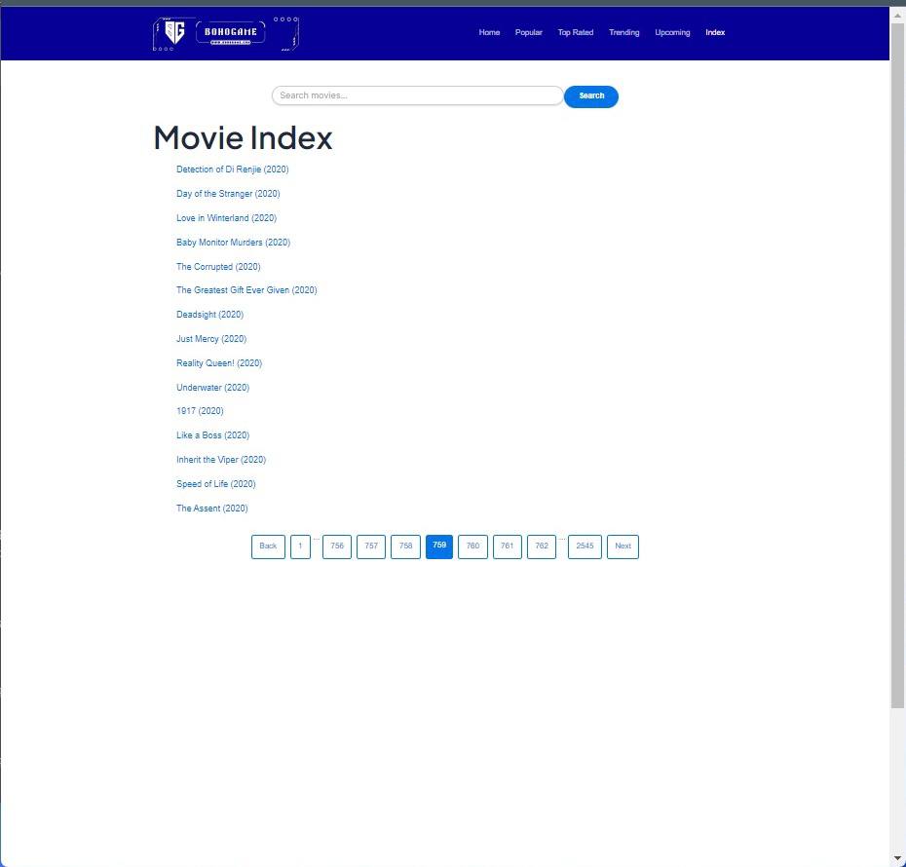Image resolution: width=906 pixels, height=867 pixels.
Task: Open Underwater (2020) movie link
Action: pyautogui.click(x=212, y=387)
